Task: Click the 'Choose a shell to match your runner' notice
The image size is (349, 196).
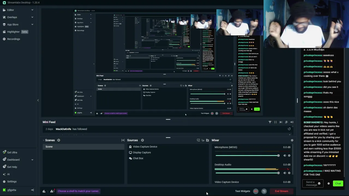Action: coord(78,191)
